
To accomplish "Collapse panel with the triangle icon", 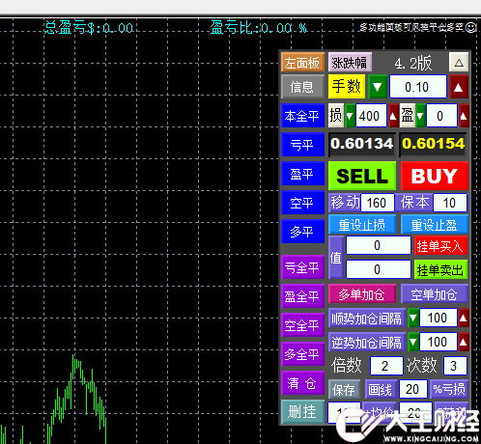I will click(x=459, y=63).
